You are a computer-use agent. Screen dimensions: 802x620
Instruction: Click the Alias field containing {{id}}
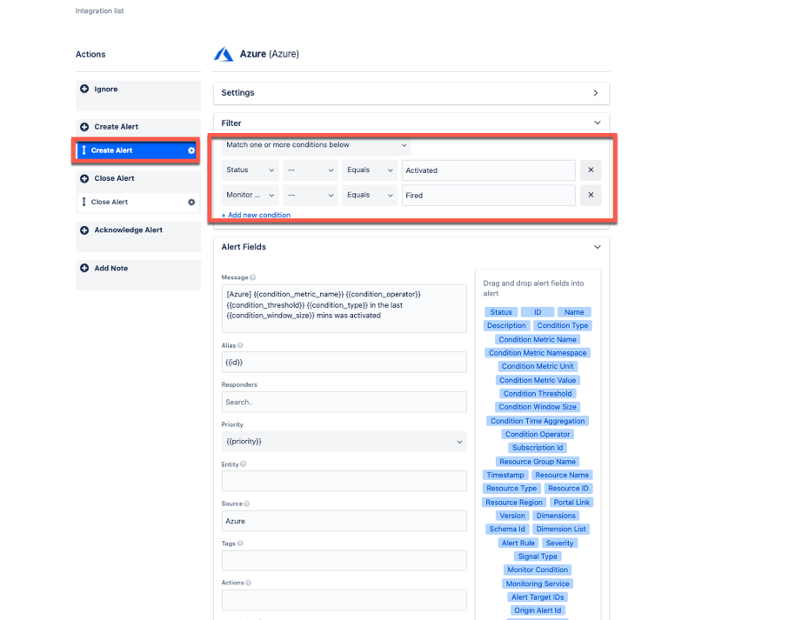[x=344, y=363]
